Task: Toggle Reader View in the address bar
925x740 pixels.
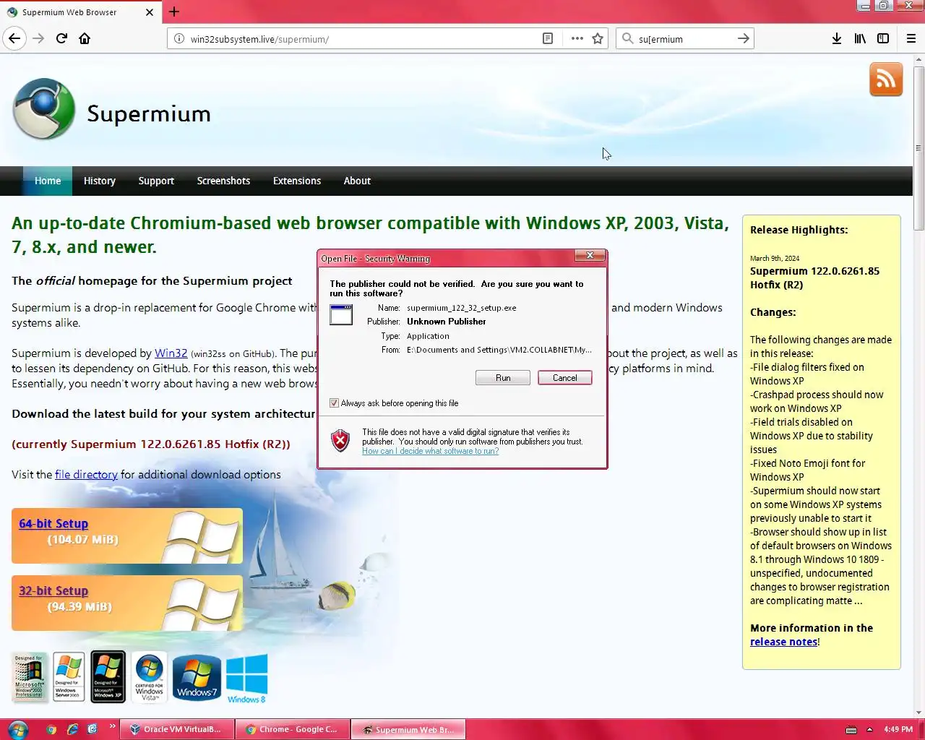Action: pos(548,39)
